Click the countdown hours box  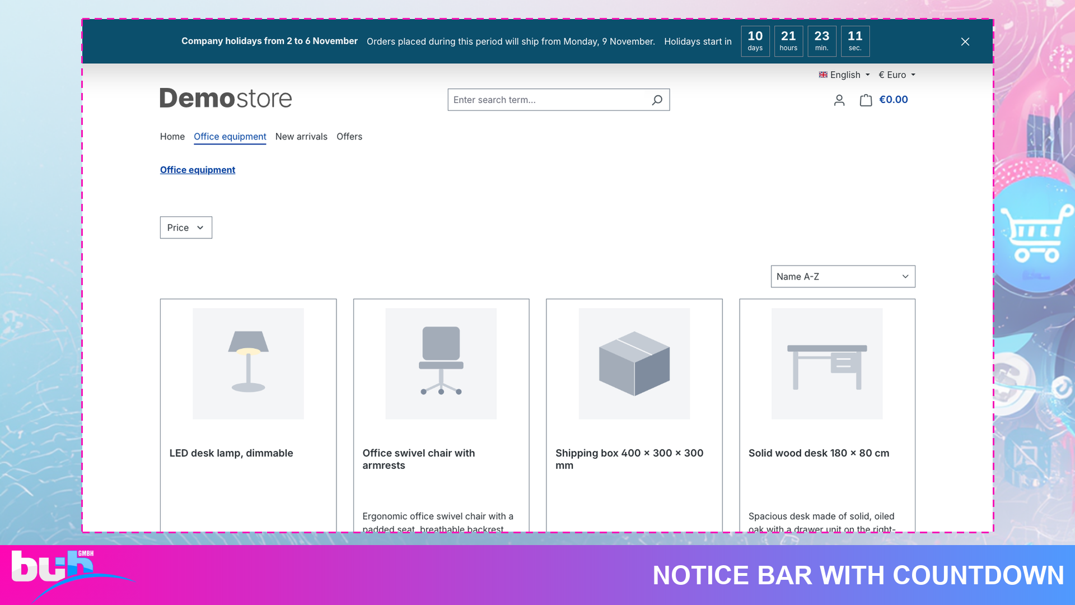[x=788, y=41]
